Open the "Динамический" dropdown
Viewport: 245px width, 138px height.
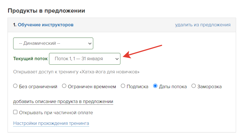53,43
